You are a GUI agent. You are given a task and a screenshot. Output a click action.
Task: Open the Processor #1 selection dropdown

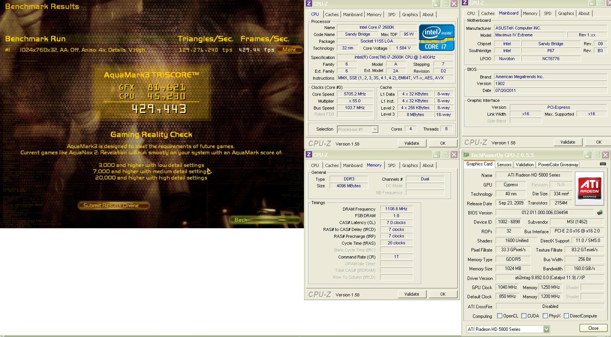point(375,129)
